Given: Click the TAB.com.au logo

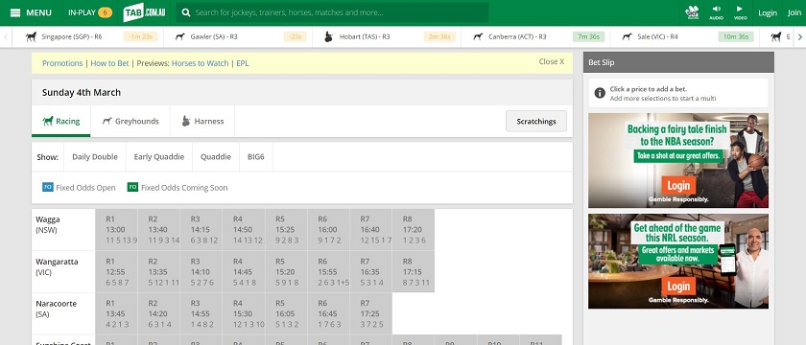Looking at the screenshot, I should click(141, 12).
